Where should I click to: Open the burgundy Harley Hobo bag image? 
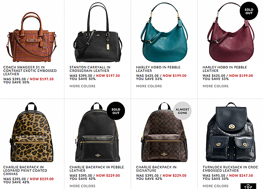pyautogui.click(x=231, y=32)
